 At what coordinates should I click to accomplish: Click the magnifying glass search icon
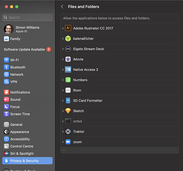click(5, 17)
